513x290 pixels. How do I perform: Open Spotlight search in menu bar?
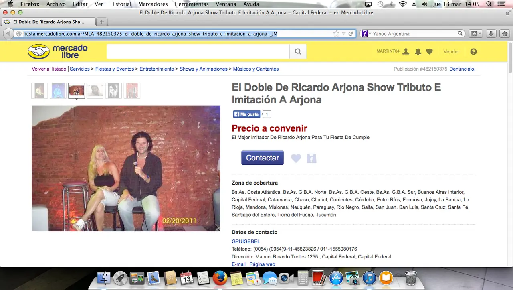489,4
